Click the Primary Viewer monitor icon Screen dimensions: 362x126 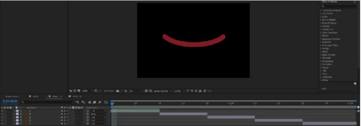tap(75, 91)
